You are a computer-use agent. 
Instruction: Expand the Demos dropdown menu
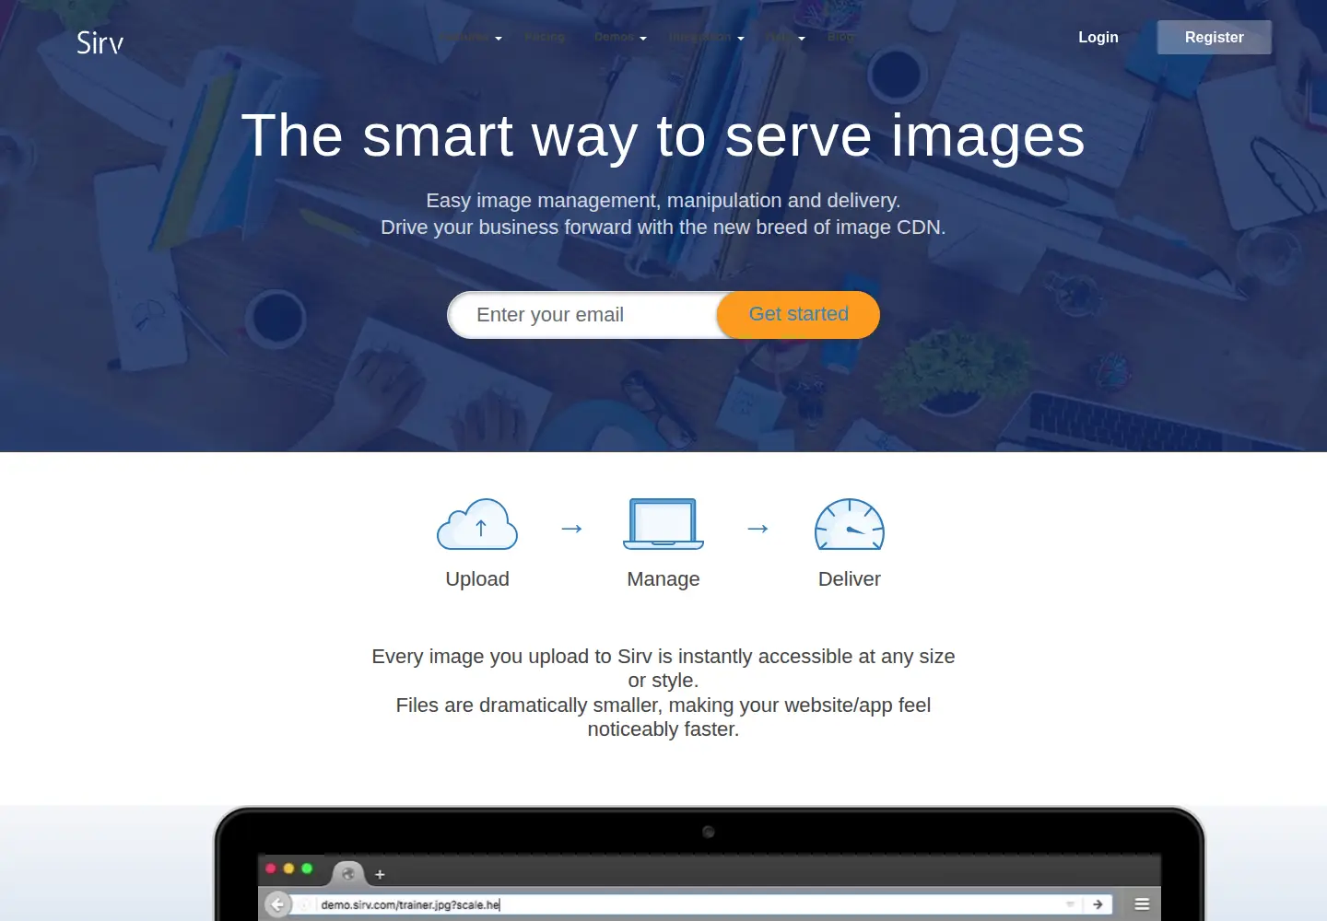[x=620, y=38]
